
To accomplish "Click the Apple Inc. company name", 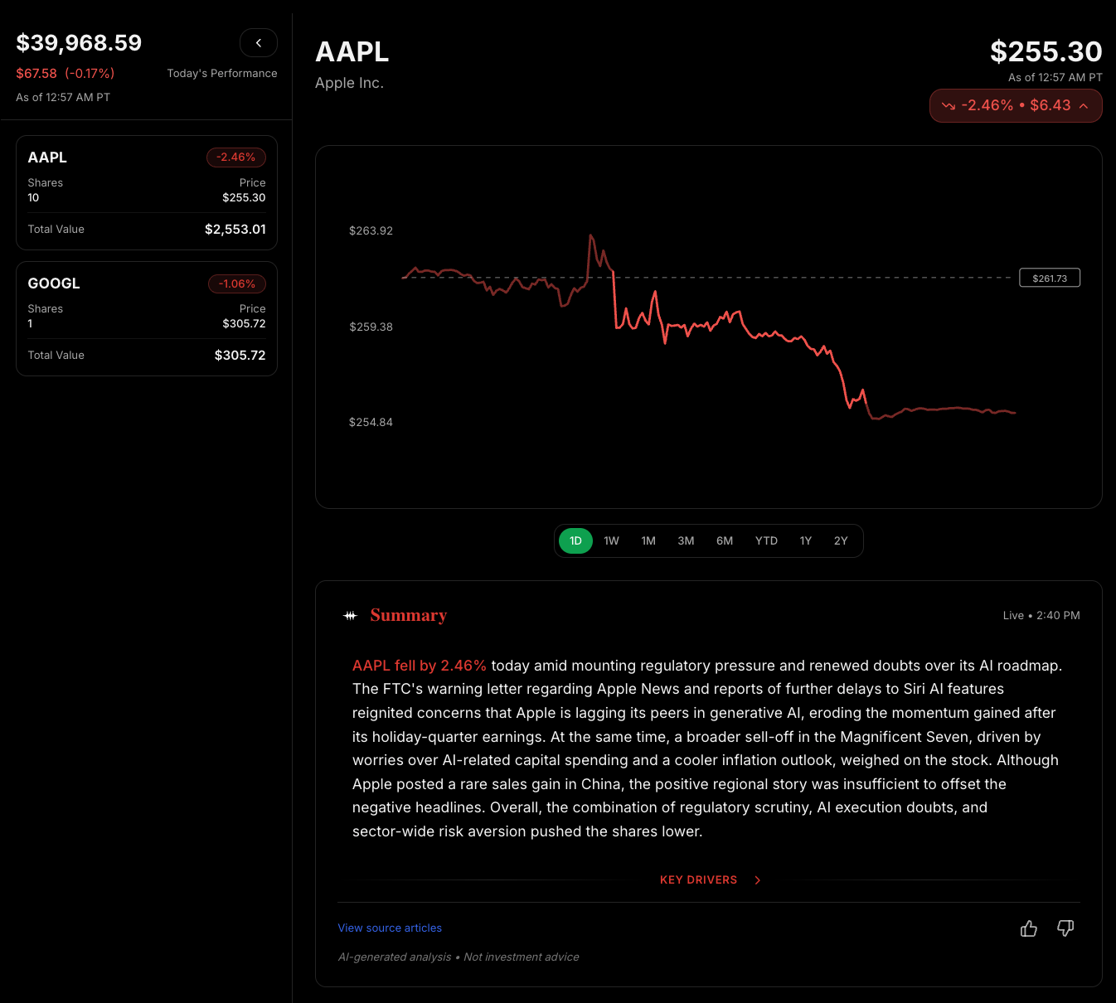I will pyautogui.click(x=349, y=83).
